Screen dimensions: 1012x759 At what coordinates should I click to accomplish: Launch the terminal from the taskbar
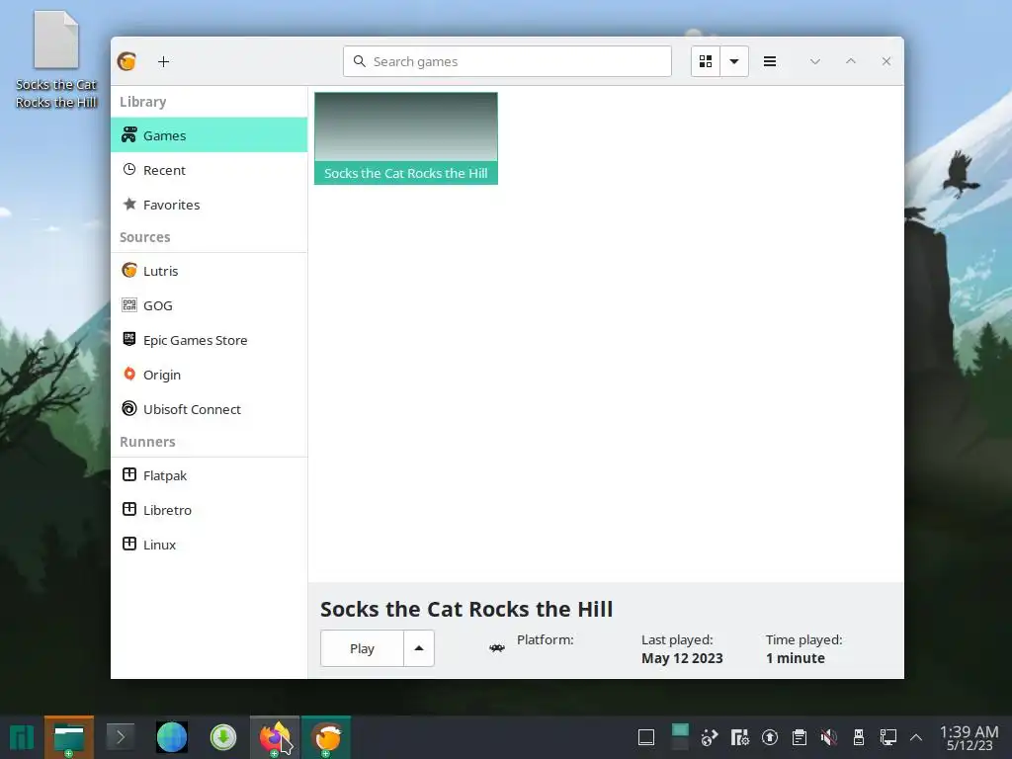click(x=120, y=737)
